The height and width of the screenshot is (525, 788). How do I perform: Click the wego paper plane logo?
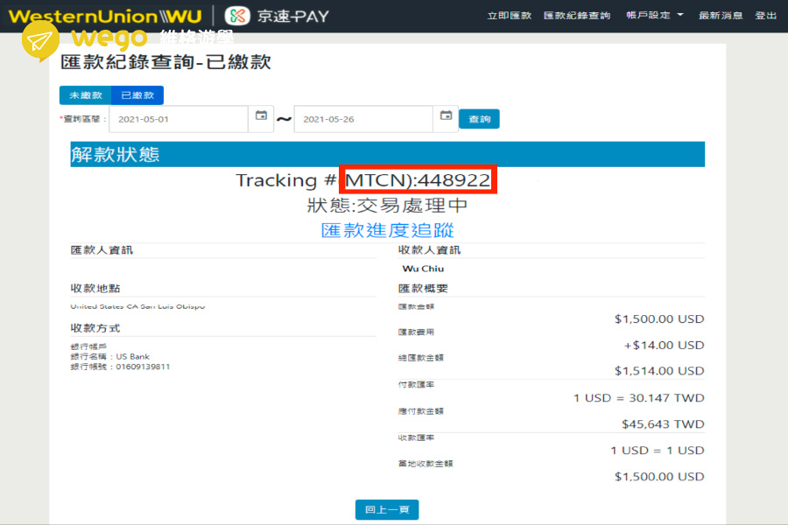(x=40, y=41)
